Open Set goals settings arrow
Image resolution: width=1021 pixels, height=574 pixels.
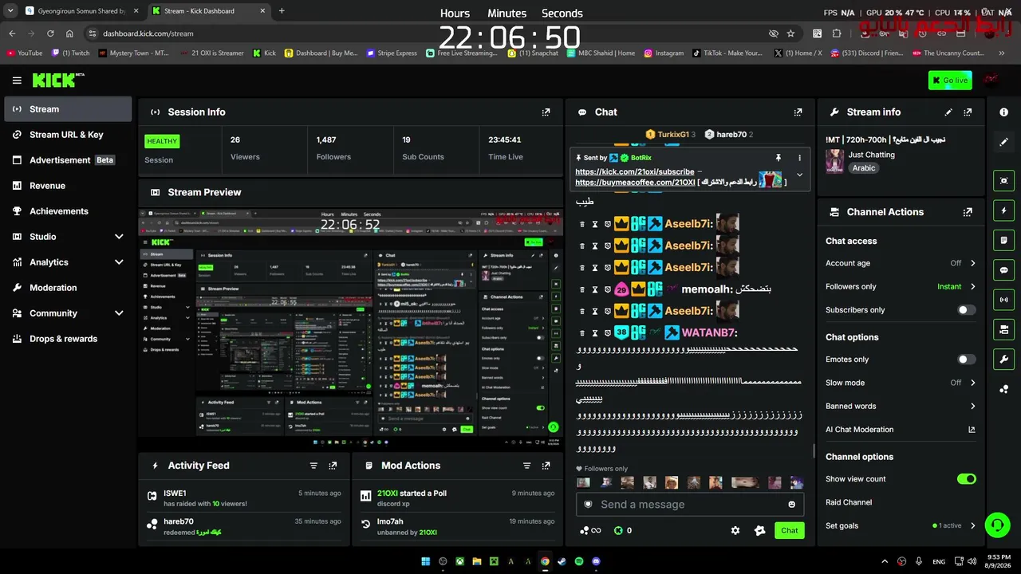point(972,526)
